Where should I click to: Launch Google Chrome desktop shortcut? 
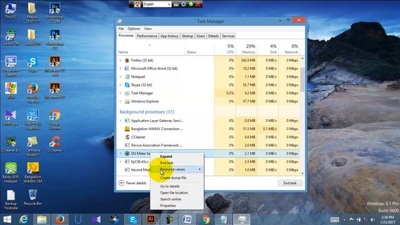pyautogui.click(x=55, y=120)
